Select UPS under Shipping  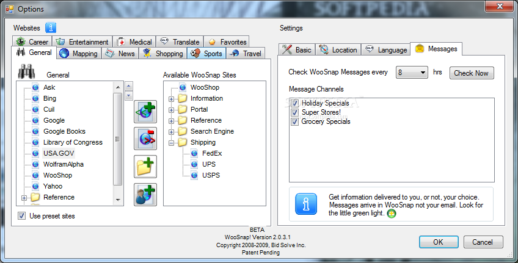coord(209,164)
